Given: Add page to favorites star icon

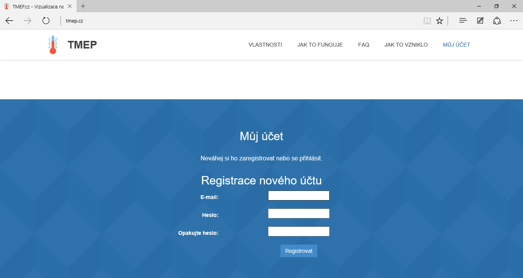Looking at the screenshot, I should pyautogui.click(x=440, y=21).
